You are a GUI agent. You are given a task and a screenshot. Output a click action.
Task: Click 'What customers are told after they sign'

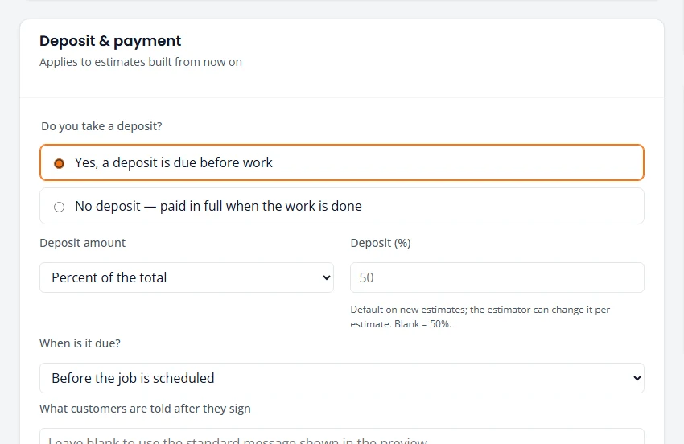(145, 409)
